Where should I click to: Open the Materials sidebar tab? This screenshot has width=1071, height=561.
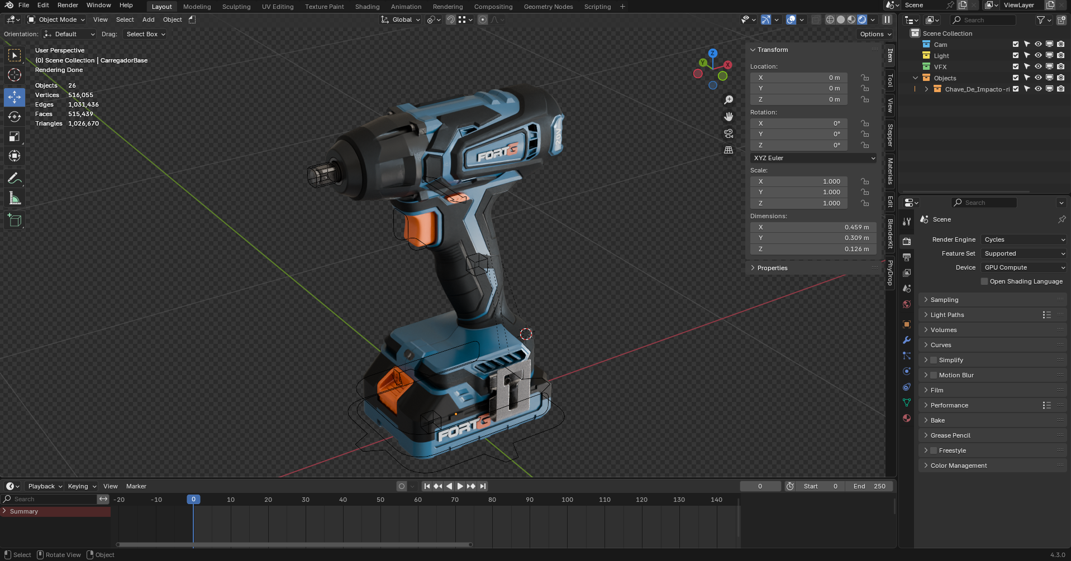coord(891,171)
